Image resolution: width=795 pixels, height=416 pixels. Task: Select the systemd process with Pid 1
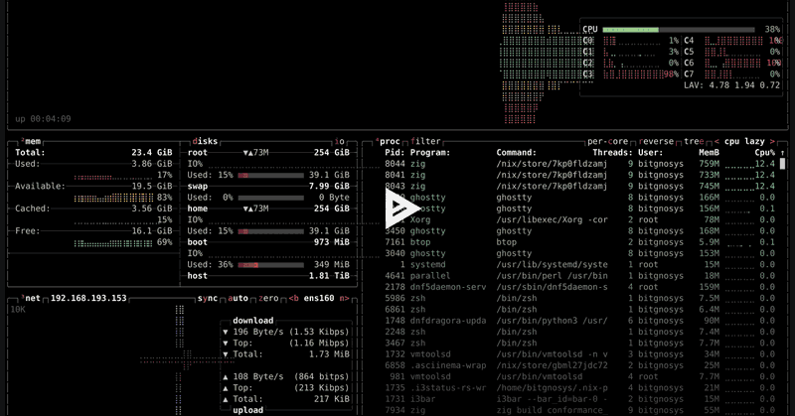(579, 264)
